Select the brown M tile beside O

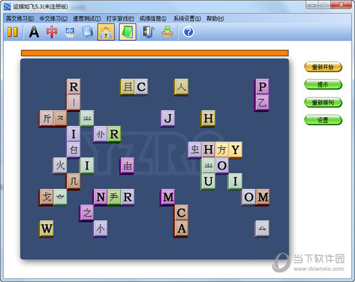coord(262,197)
